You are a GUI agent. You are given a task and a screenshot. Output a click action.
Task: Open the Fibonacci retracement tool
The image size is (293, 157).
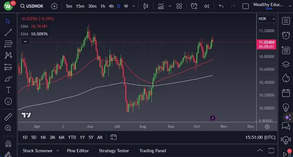(x=8, y=44)
